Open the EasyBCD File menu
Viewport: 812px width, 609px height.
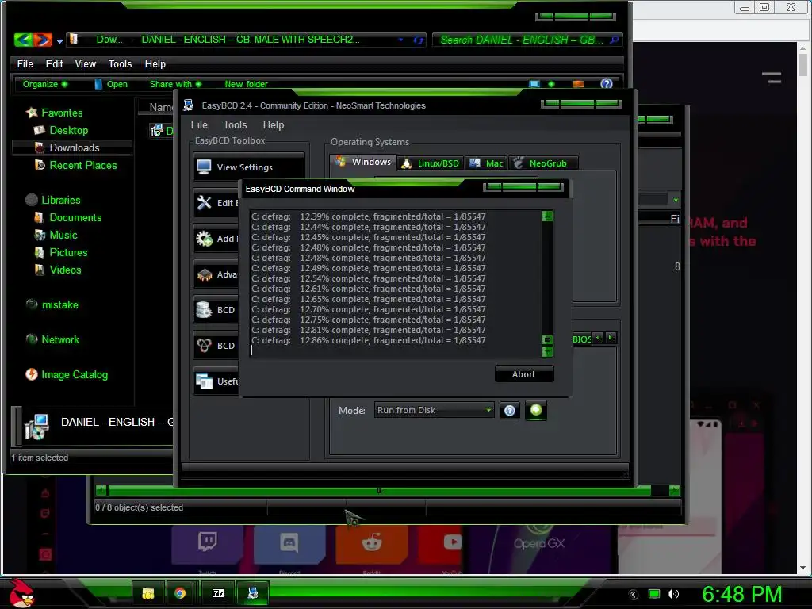click(x=199, y=124)
